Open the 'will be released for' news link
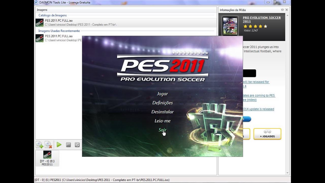The image size is (325, 183). click(256, 82)
